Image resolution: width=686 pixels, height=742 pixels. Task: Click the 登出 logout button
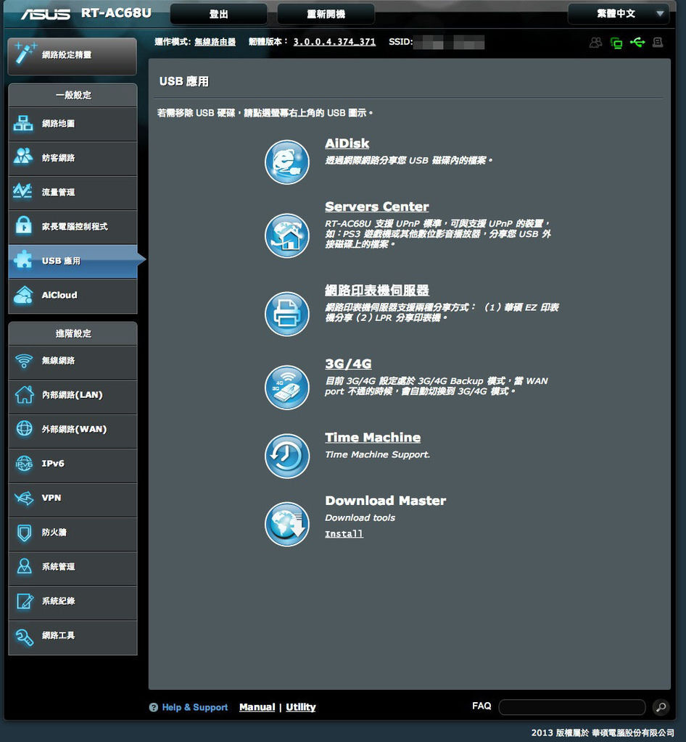point(219,14)
